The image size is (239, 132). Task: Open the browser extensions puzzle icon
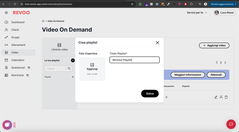click(191, 4)
